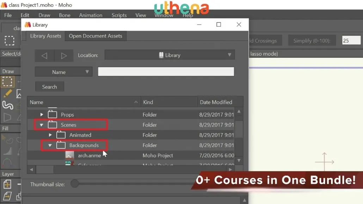Select the Backgrounds folder name
This screenshot has height=204, width=363.
click(x=84, y=145)
